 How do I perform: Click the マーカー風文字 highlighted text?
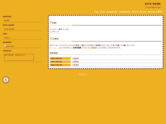click(x=91, y=48)
